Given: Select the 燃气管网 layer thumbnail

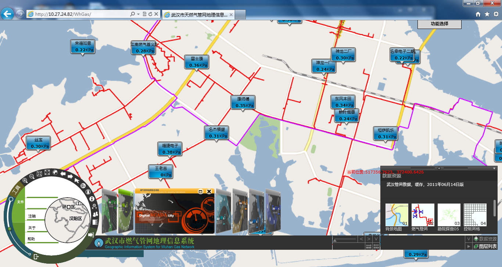Looking at the screenshot, I should [x=423, y=215].
